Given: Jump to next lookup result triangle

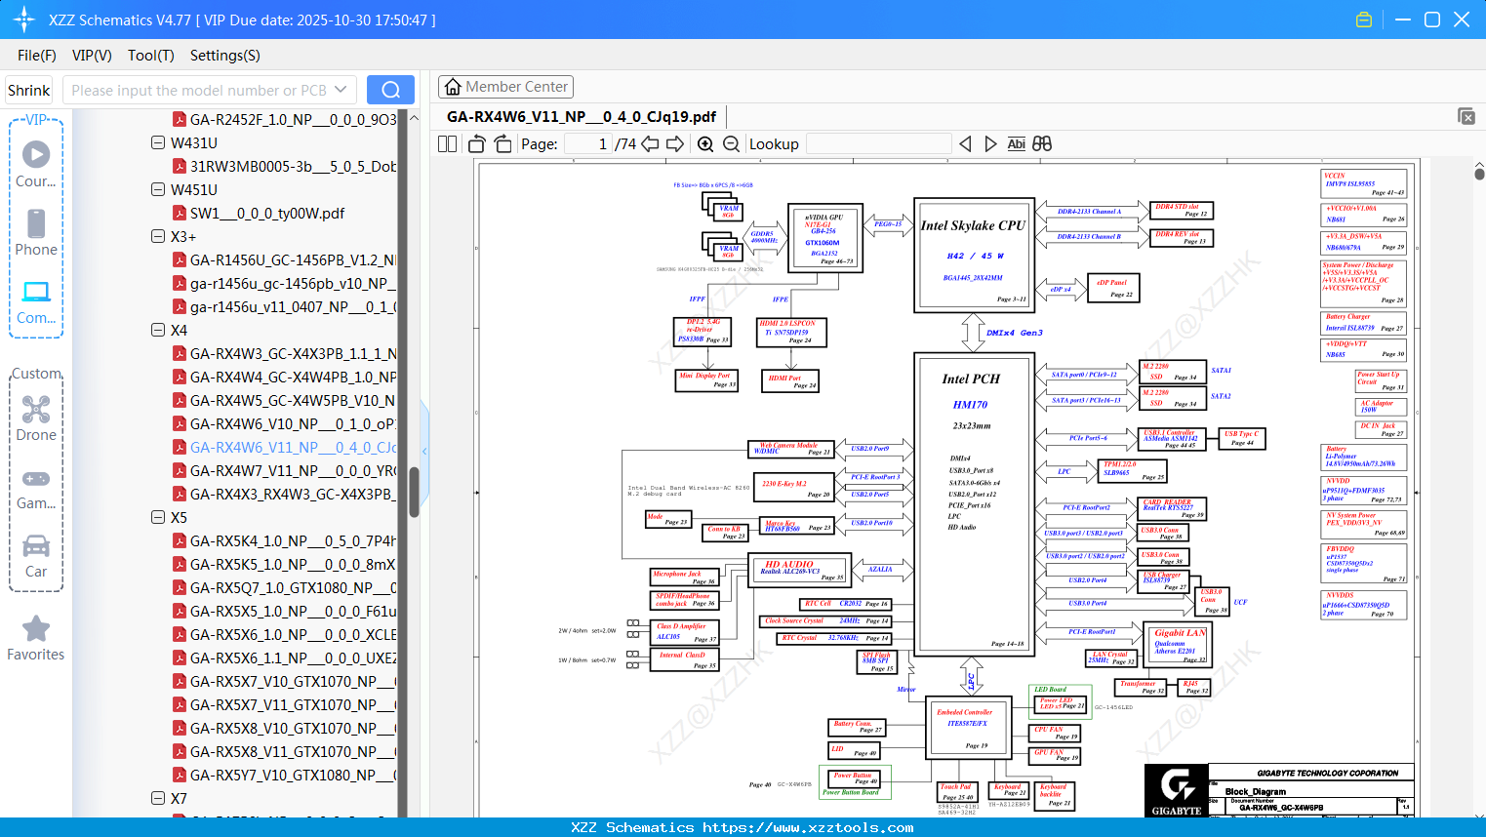Looking at the screenshot, I should coord(990,144).
